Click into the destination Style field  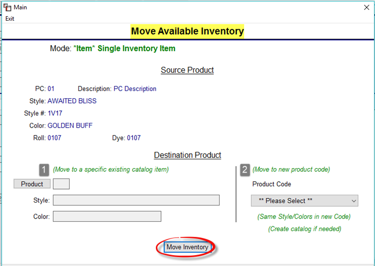point(136,200)
